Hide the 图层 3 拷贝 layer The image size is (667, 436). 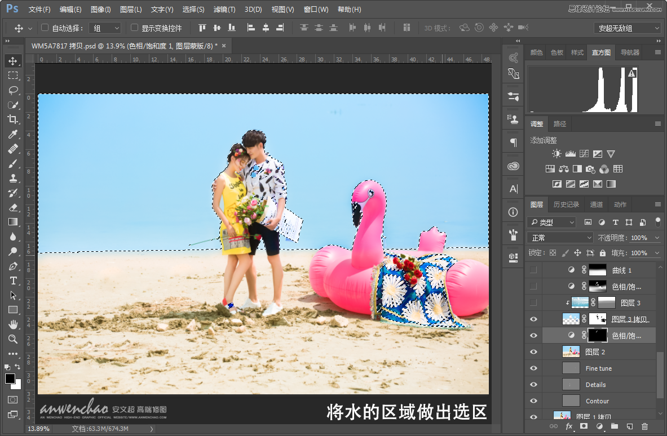(533, 319)
